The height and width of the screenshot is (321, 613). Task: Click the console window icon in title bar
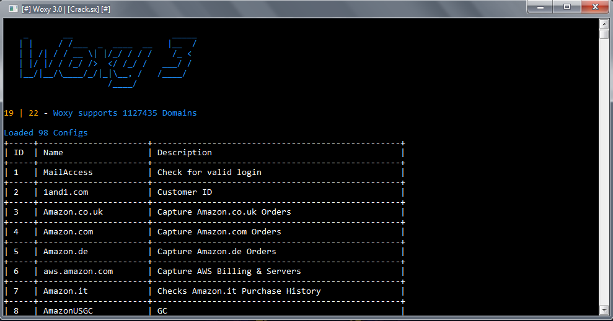click(x=13, y=9)
